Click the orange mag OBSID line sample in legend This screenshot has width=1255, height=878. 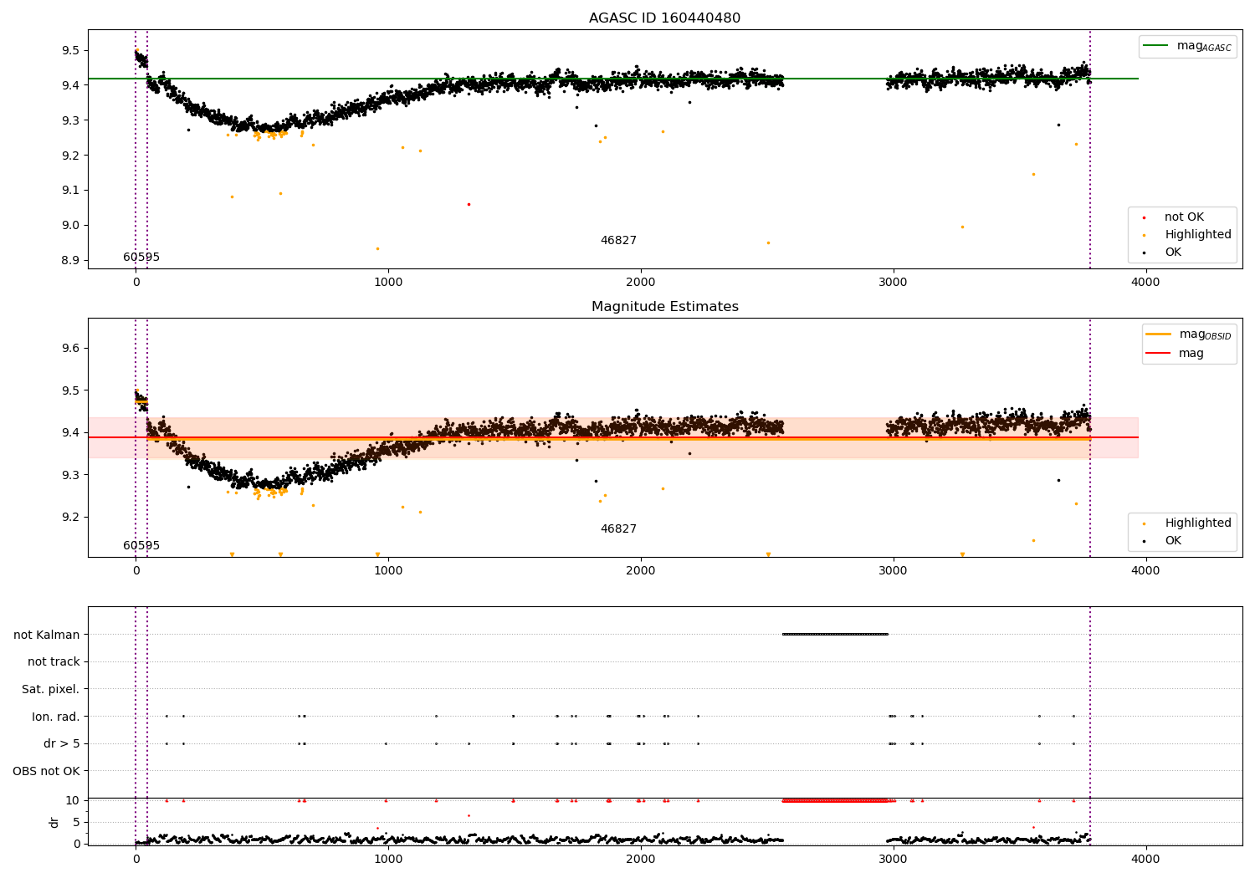pos(1158,334)
